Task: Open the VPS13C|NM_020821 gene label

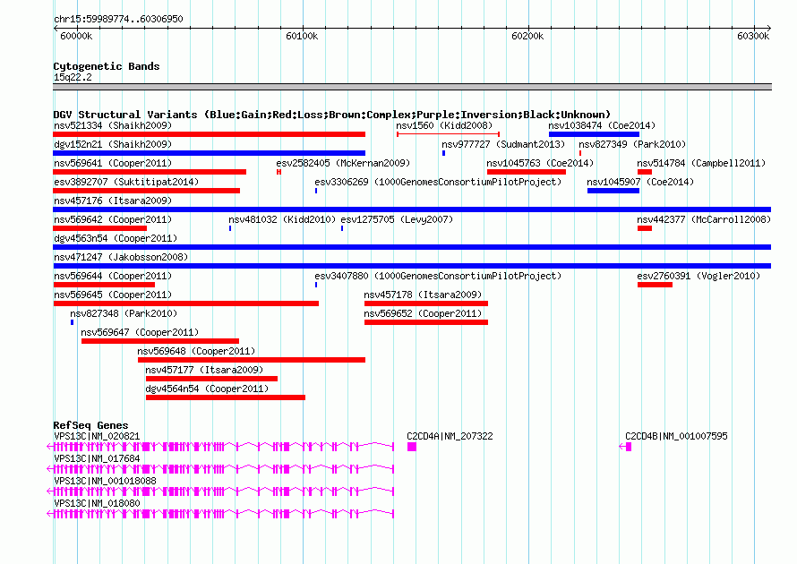Action: click(x=97, y=436)
